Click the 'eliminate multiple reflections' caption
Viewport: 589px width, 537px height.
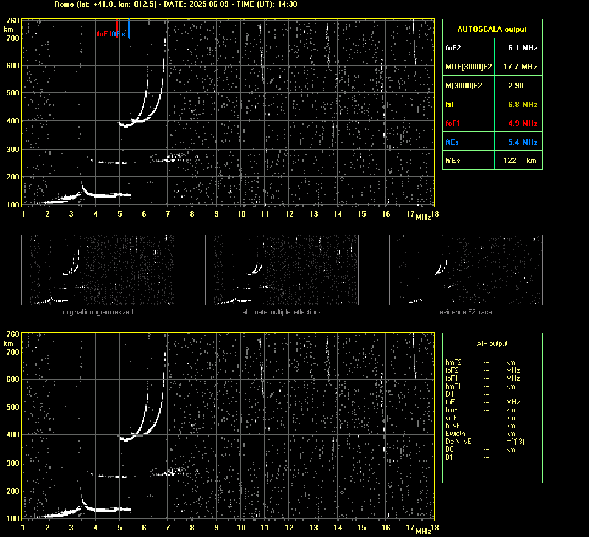click(x=282, y=312)
